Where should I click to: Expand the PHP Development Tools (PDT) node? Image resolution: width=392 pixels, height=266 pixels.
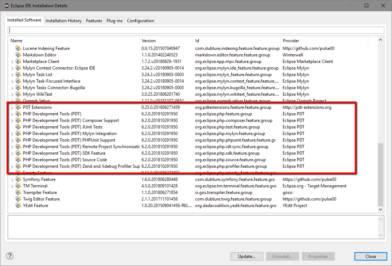12,114
